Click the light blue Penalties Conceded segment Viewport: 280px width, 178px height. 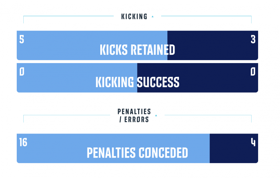click(113, 148)
